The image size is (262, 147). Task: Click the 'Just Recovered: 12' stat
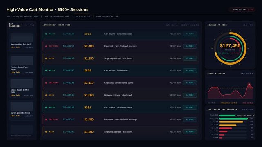(x=107, y=16)
